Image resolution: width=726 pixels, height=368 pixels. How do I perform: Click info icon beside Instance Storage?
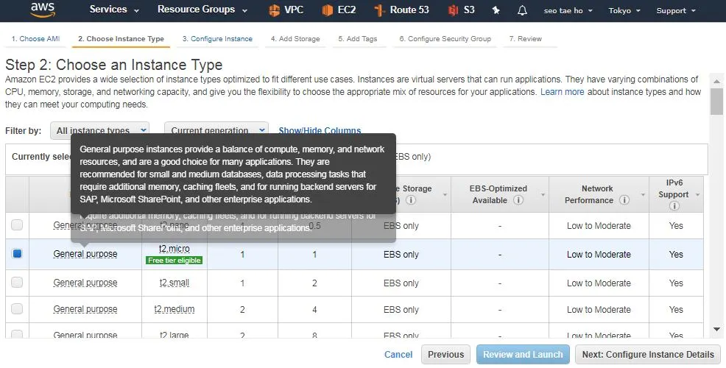pos(411,200)
